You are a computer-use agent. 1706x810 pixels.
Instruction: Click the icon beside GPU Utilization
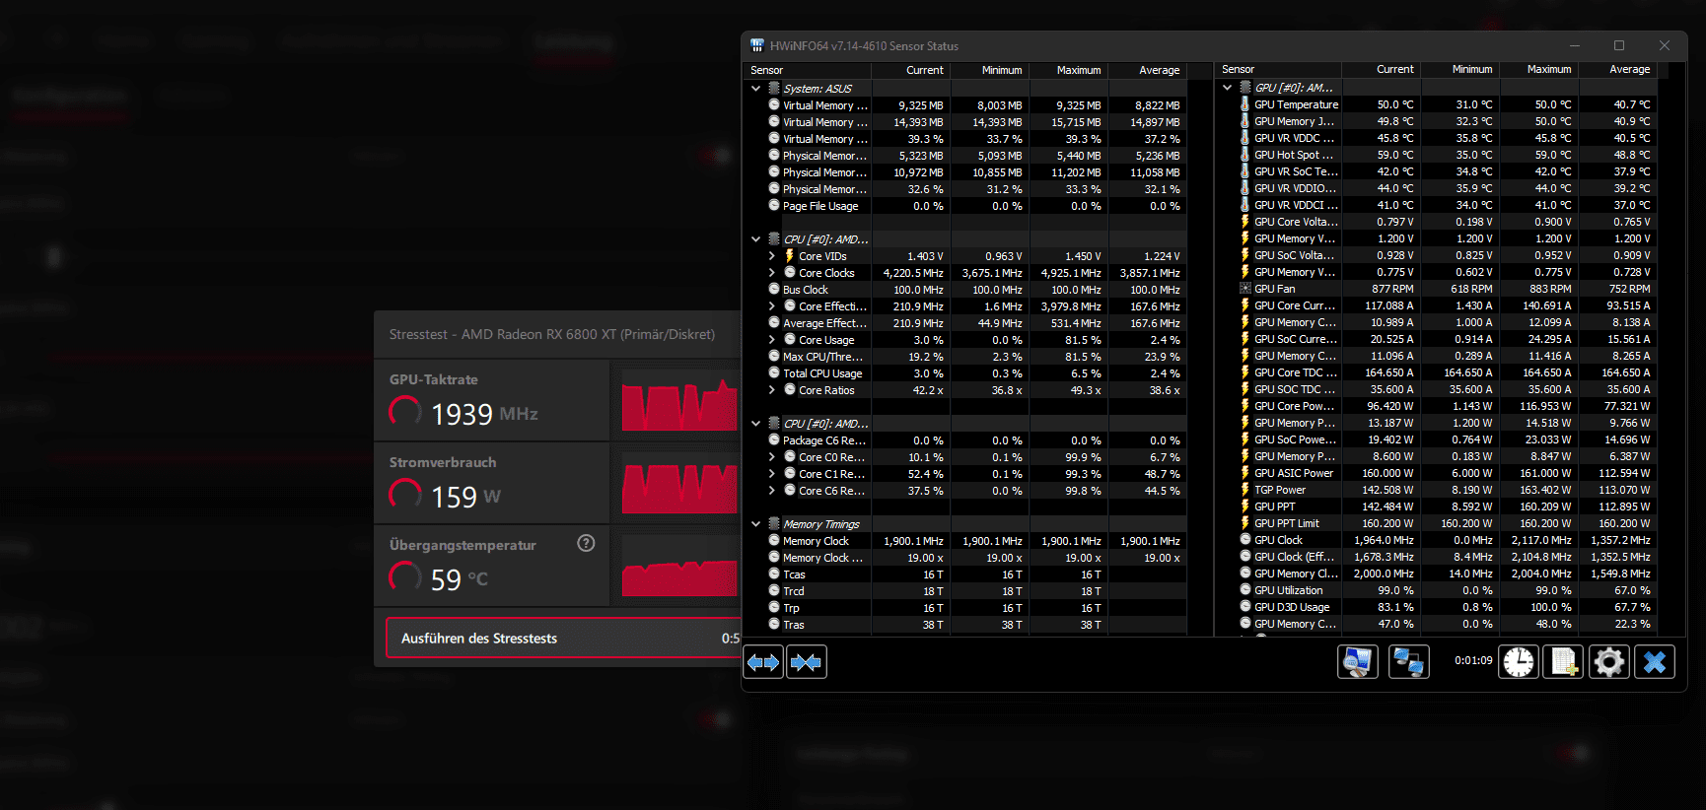click(1244, 590)
